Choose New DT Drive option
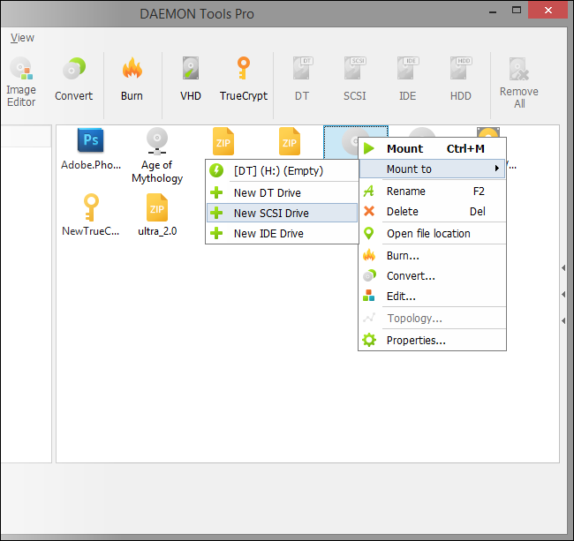The height and width of the screenshot is (541, 574). [x=267, y=192]
